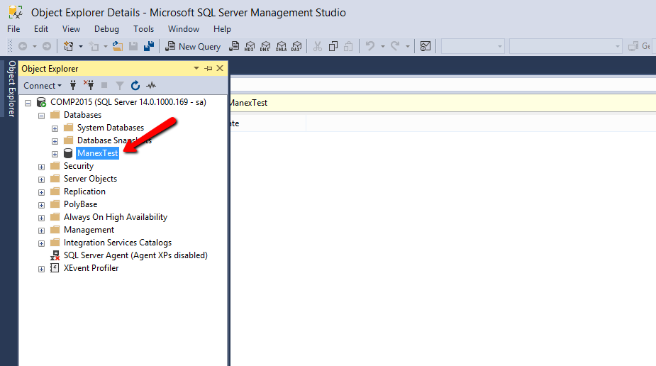The width and height of the screenshot is (656, 366).
Task: Expand the Security folder
Action: click(x=41, y=167)
